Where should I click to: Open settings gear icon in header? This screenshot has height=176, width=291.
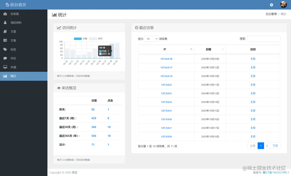point(271,5)
